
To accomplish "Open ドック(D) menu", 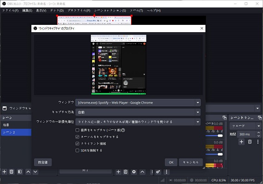I will (57, 11).
